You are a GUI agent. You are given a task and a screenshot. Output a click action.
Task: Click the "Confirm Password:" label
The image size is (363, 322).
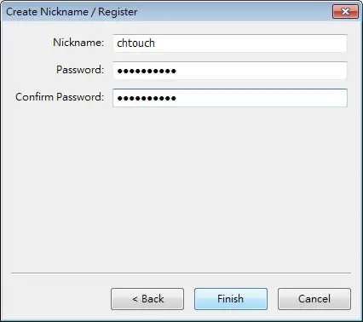tap(60, 97)
